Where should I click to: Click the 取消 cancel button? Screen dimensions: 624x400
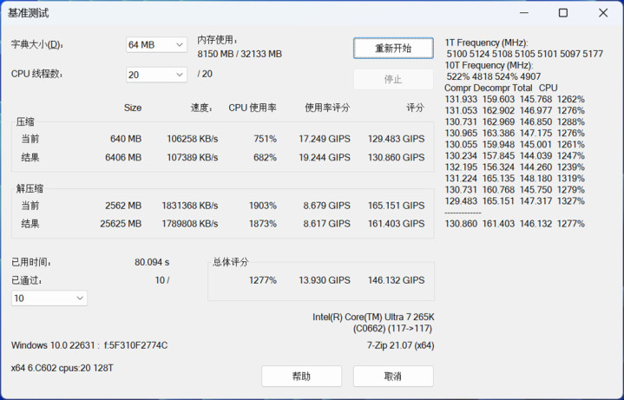pyautogui.click(x=393, y=376)
